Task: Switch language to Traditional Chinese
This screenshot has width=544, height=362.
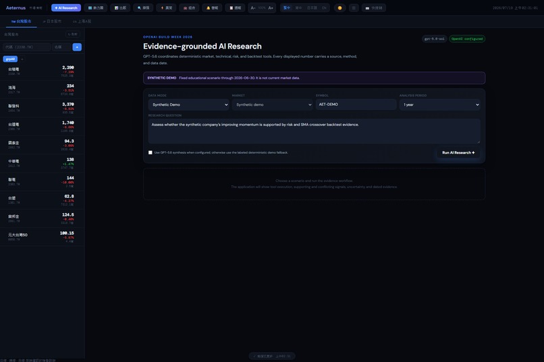Action: point(287,7)
